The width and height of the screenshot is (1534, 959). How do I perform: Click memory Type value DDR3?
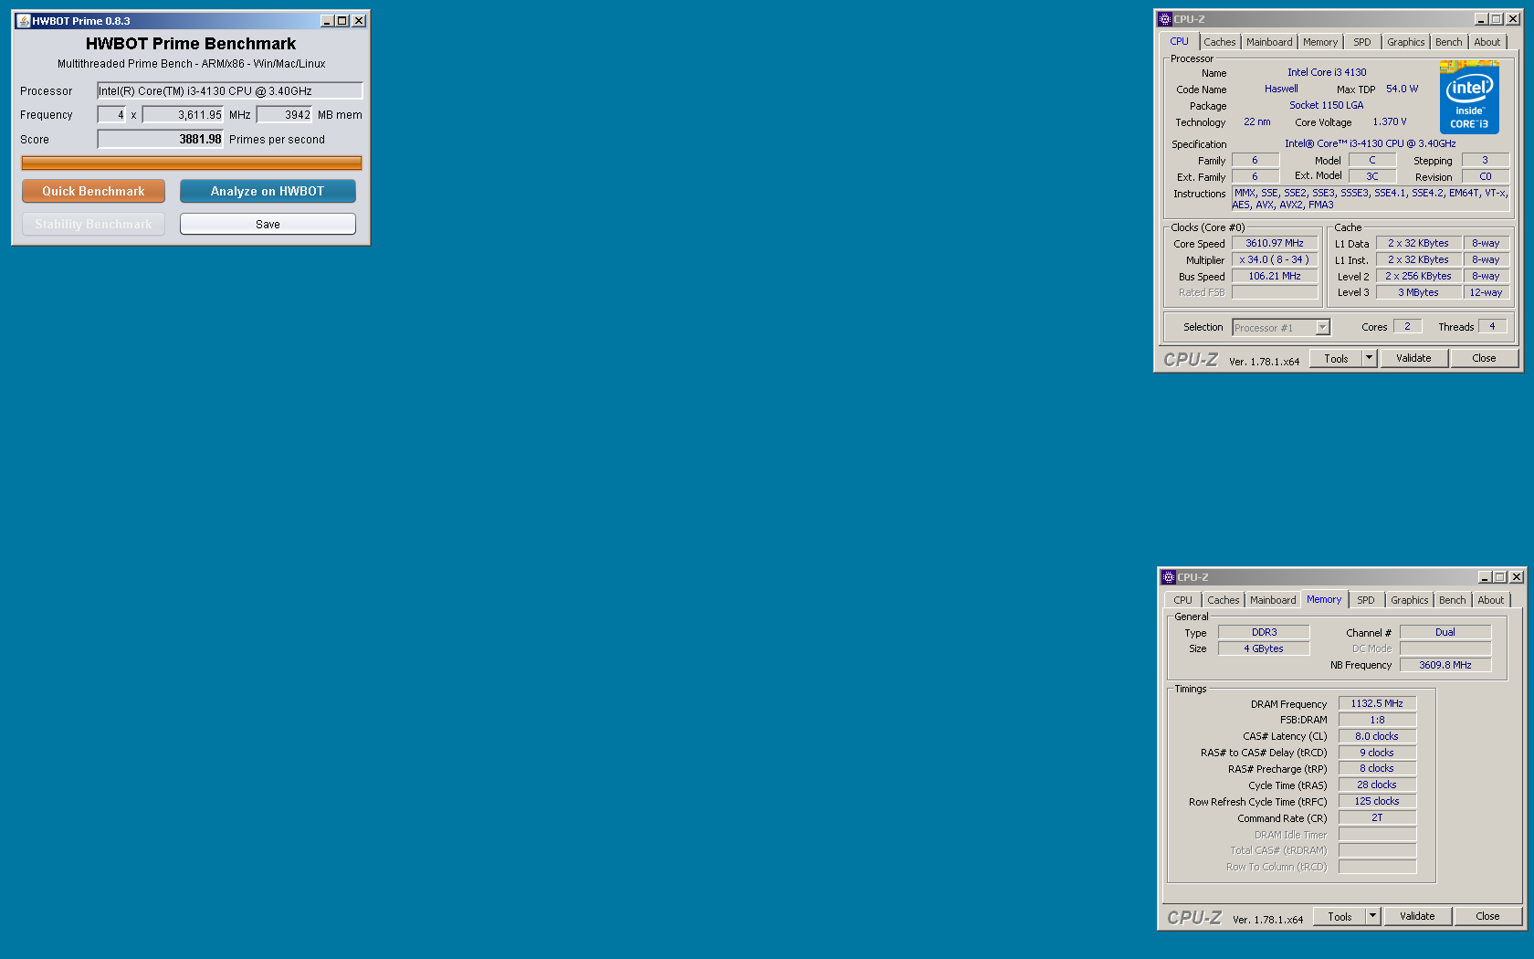click(1264, 632)
